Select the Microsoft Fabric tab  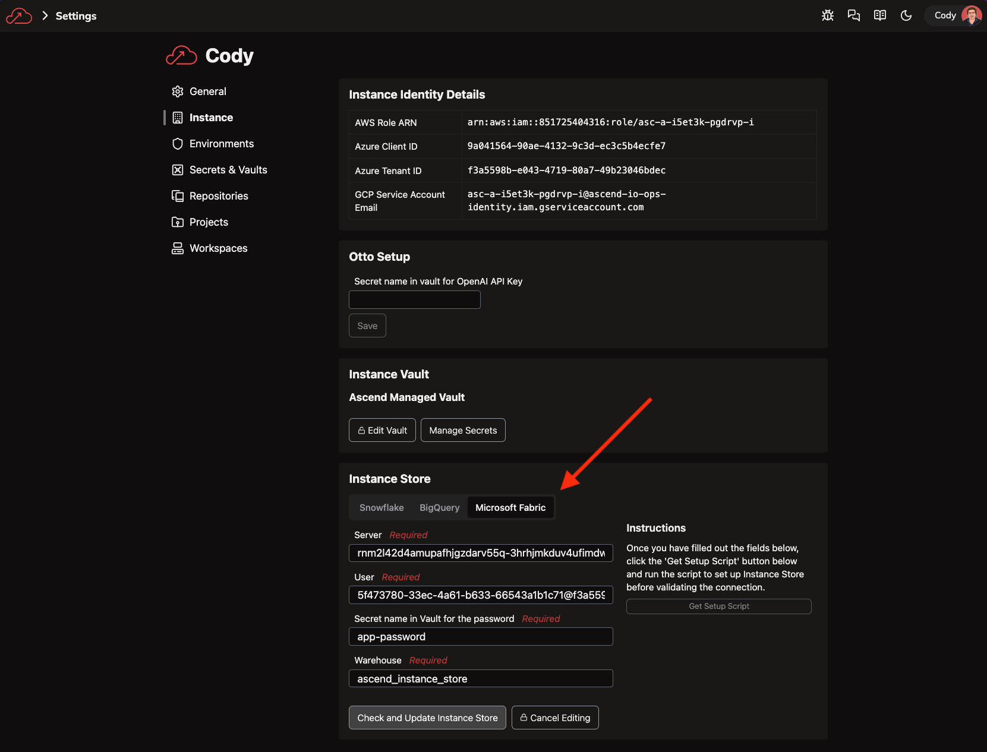click(510, 507)
